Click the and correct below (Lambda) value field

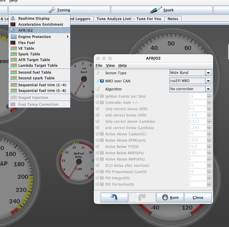click(x=198, y=127)
